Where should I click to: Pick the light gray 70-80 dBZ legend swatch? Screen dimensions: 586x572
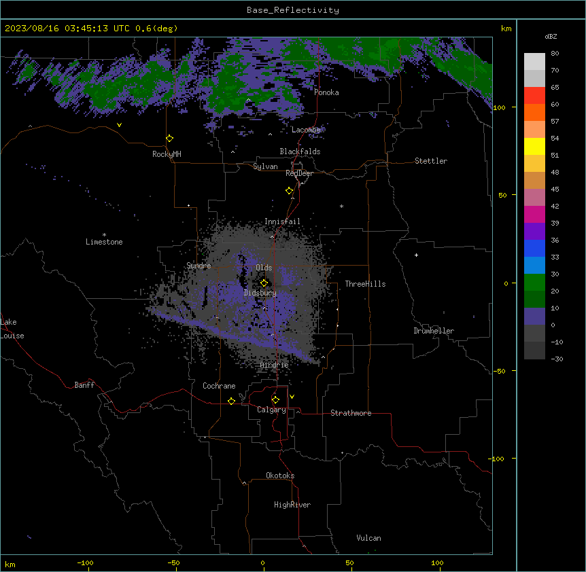pyautogui.click(x=534, y=62)
